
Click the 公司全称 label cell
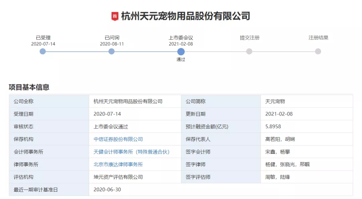[49, 101]
